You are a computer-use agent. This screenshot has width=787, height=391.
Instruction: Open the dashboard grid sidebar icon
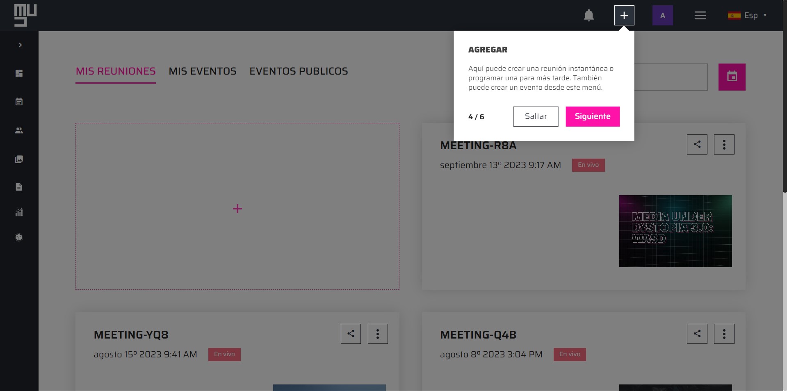point(19,73)
